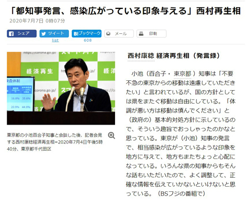Click the text （BSフジの番組で）

[181, 193]
